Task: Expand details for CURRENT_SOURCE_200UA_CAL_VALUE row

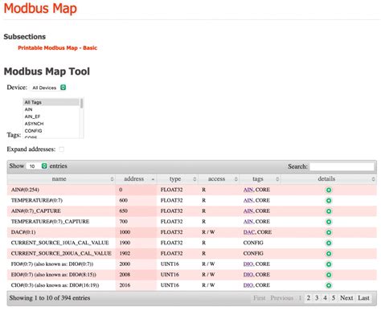Action: (x=329, y=253)
